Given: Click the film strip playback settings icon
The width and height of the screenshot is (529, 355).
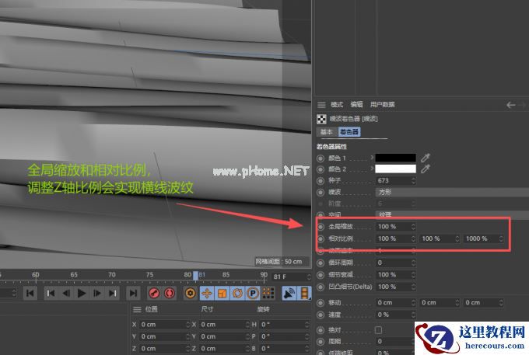Looking at the screenshot, I should tap(305, 293).
